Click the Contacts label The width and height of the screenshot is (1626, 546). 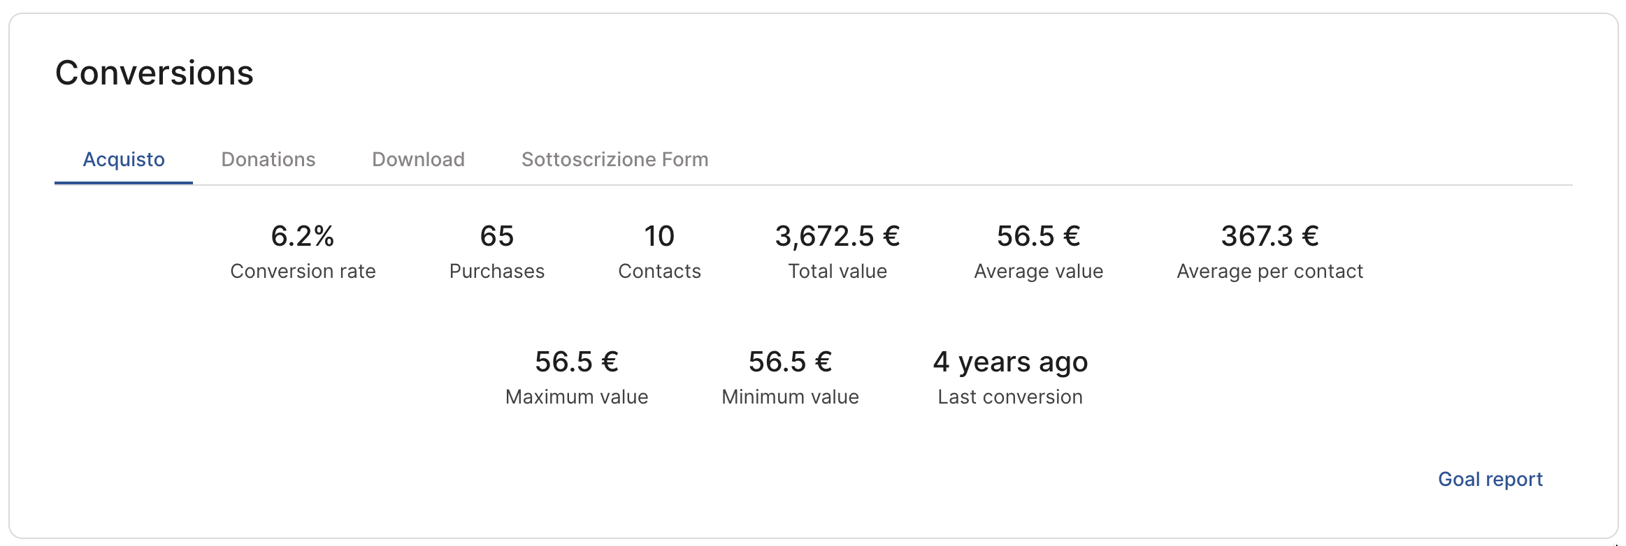[659, 271]
